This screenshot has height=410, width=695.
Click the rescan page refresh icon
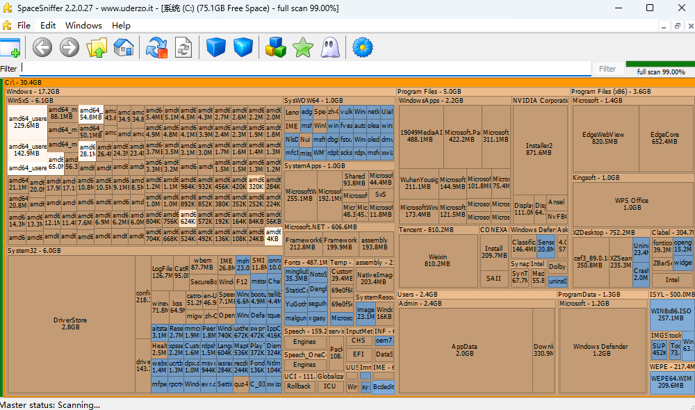click(183, 47)
